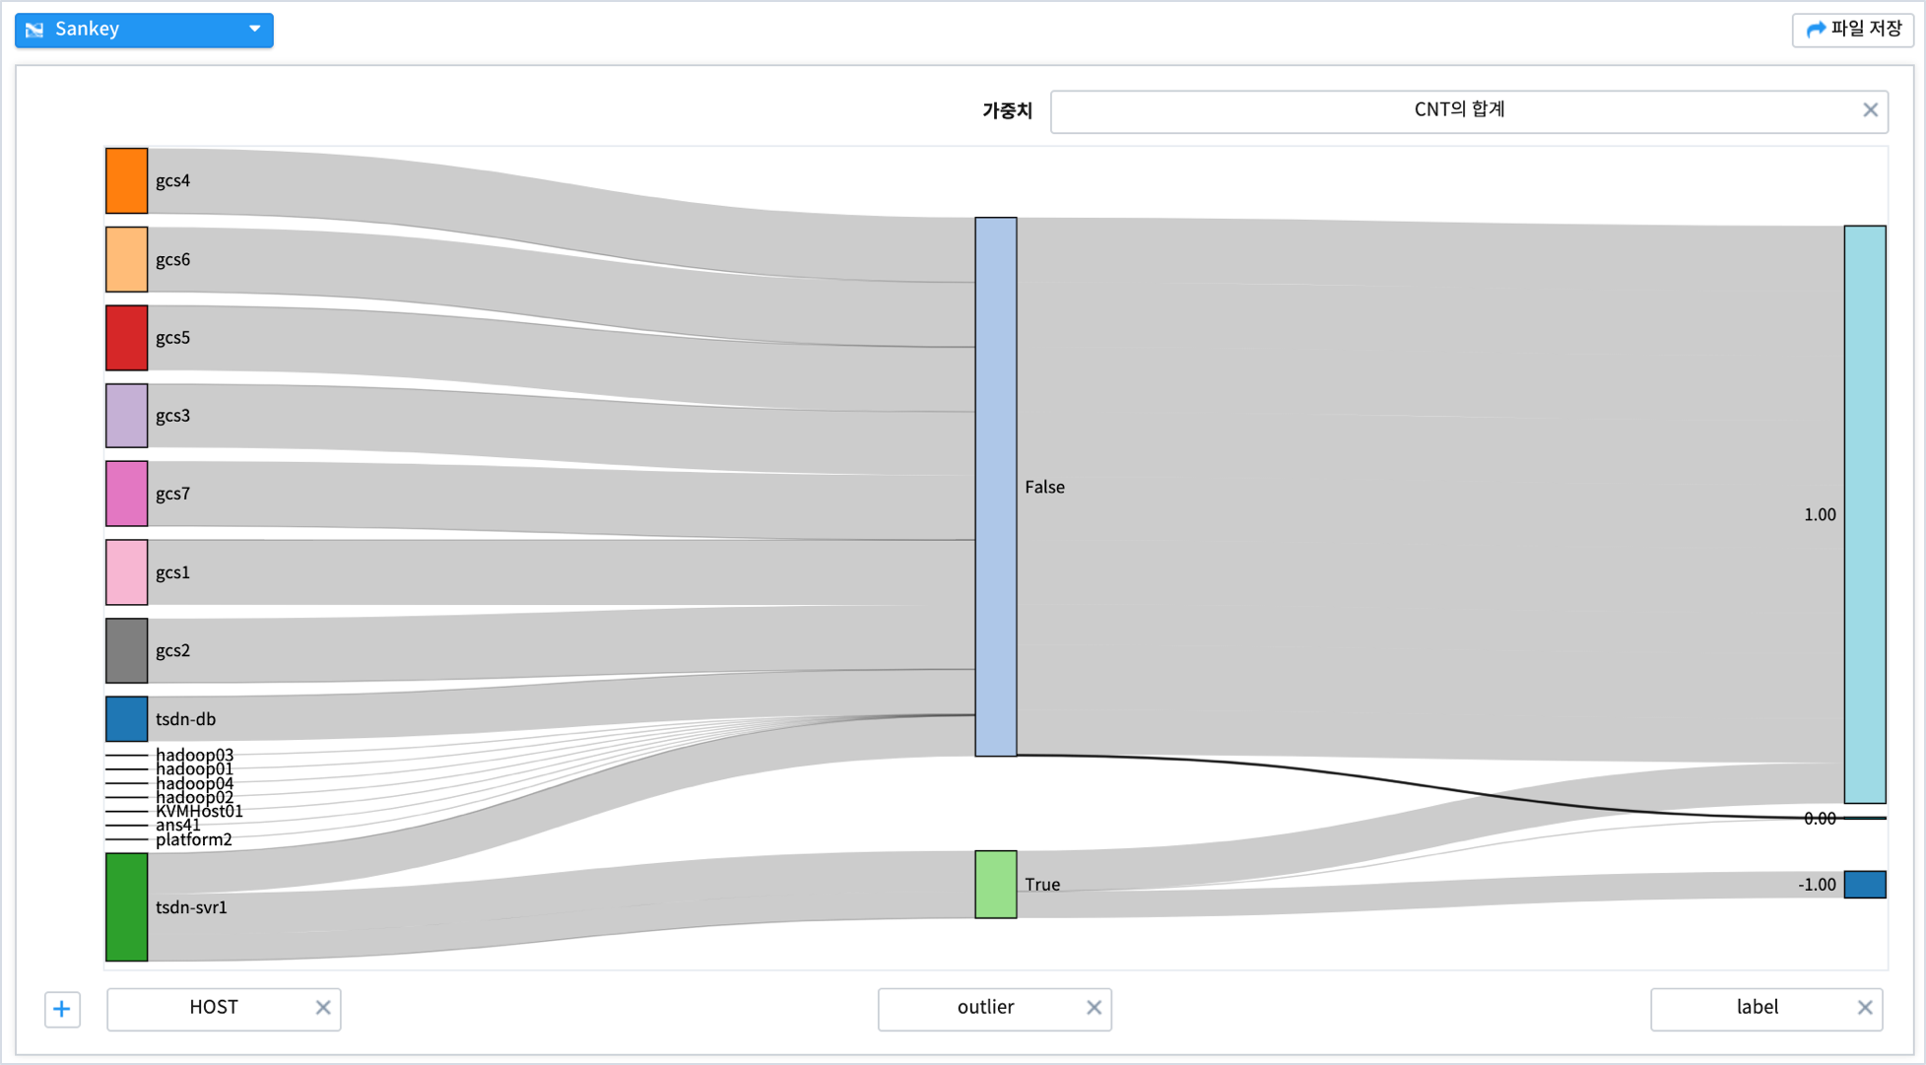This screenshot has width=1926, height=1065.
Task: Click the 0.00 label node text
Action: (1820, 819)
